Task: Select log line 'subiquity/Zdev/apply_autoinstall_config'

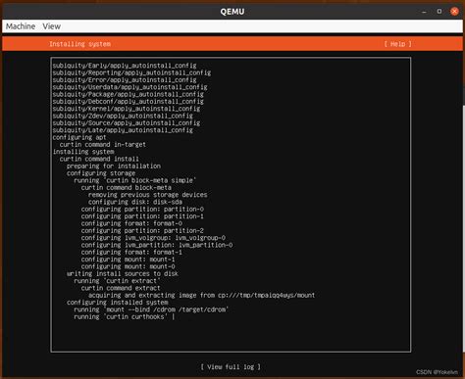Action: [x=123, y=116]
